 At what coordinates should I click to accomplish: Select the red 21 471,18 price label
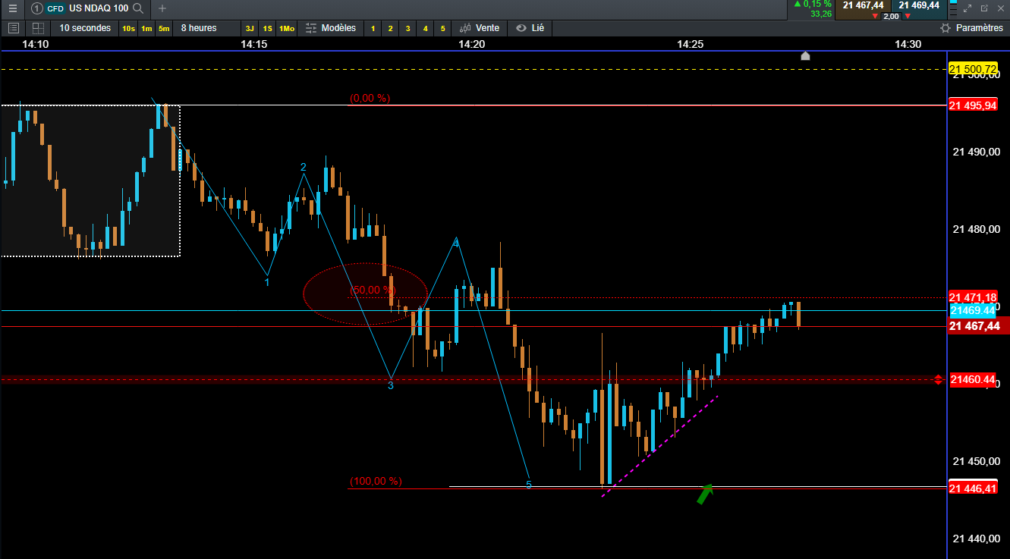tap(974, 297)
